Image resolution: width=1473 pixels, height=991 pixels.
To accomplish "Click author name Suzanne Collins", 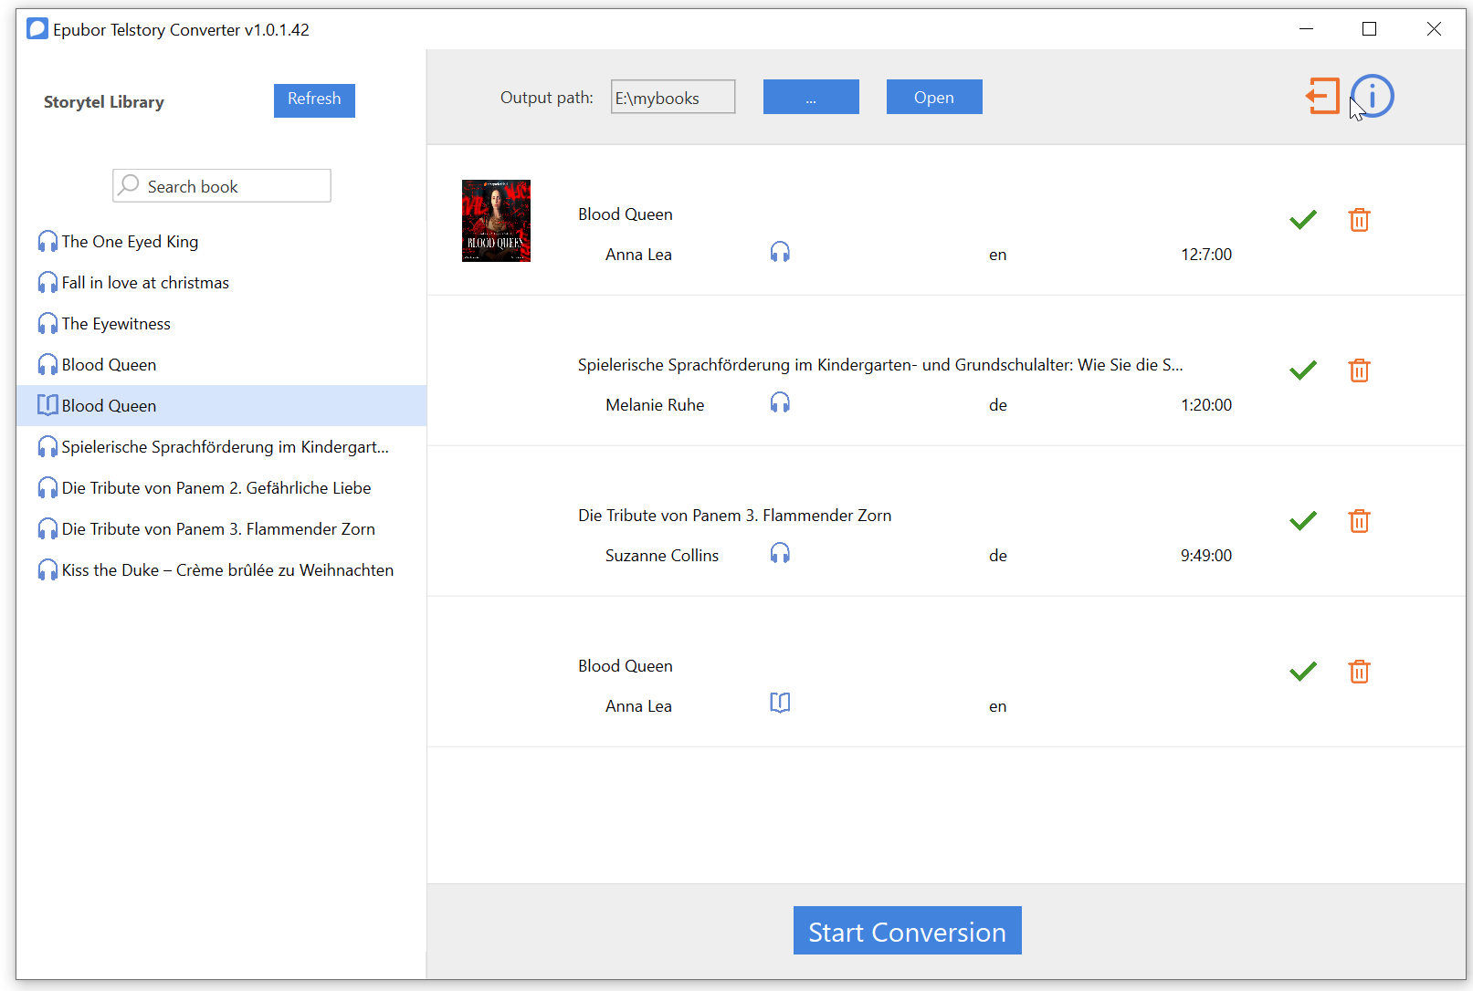I will [662, 556].
